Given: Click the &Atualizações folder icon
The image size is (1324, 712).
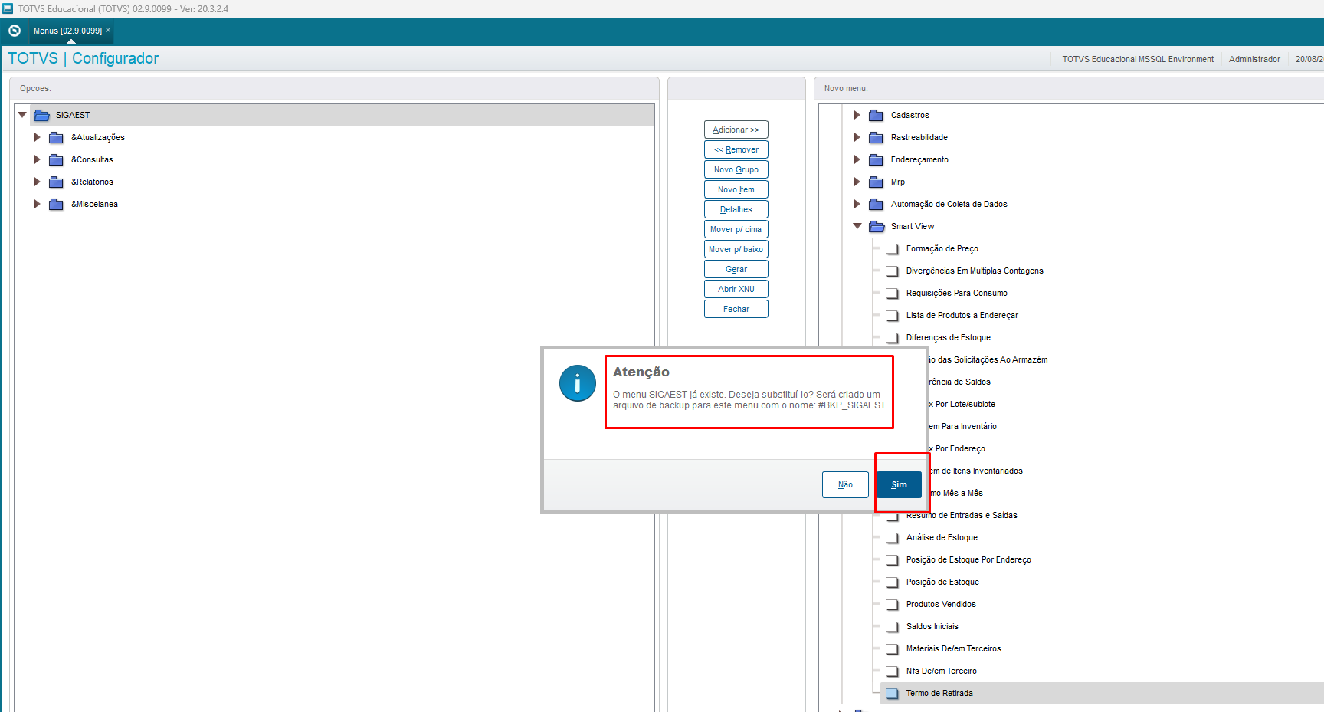Looking at the screenshot, I should click(x=56, y=138).
